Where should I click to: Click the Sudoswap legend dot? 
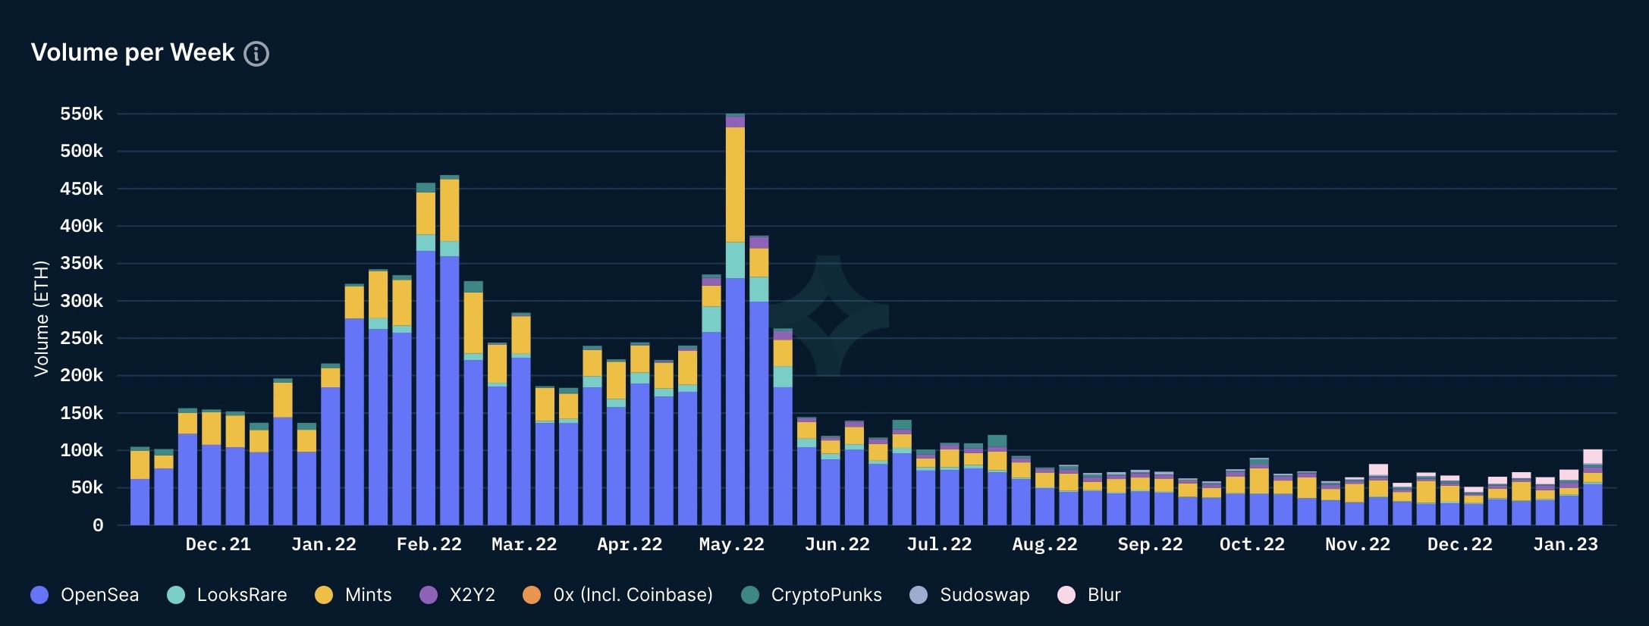point(919,595)
